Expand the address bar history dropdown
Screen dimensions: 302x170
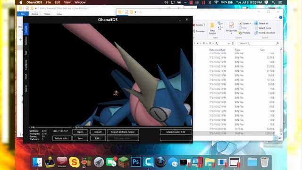pyautogui.click(x=228, y=43)
